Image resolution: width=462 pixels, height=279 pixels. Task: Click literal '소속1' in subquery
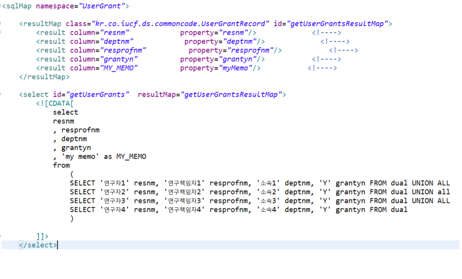(x=268, y=183)
